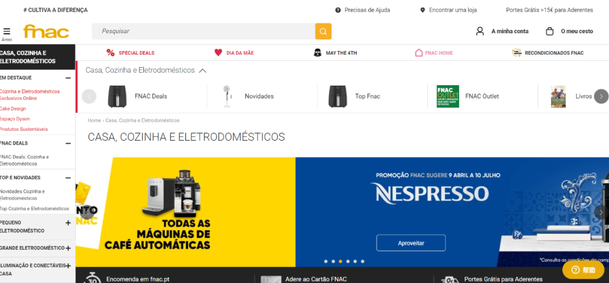Open the Espaço Dyson link
Viewport: 609px width, 283px height.
pyautogui.click(x=15, y=119)
